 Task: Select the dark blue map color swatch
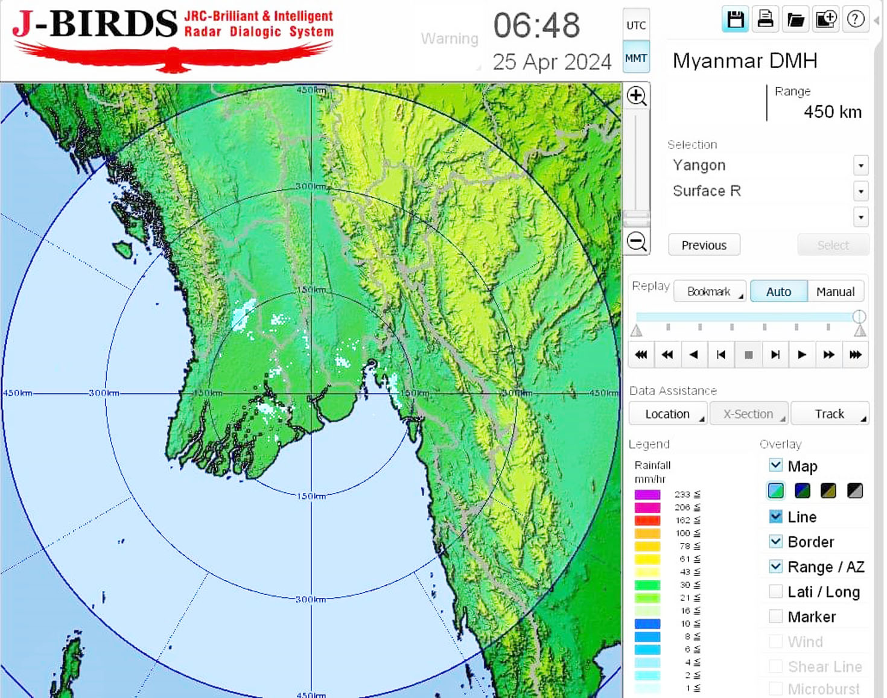(803, 491)
